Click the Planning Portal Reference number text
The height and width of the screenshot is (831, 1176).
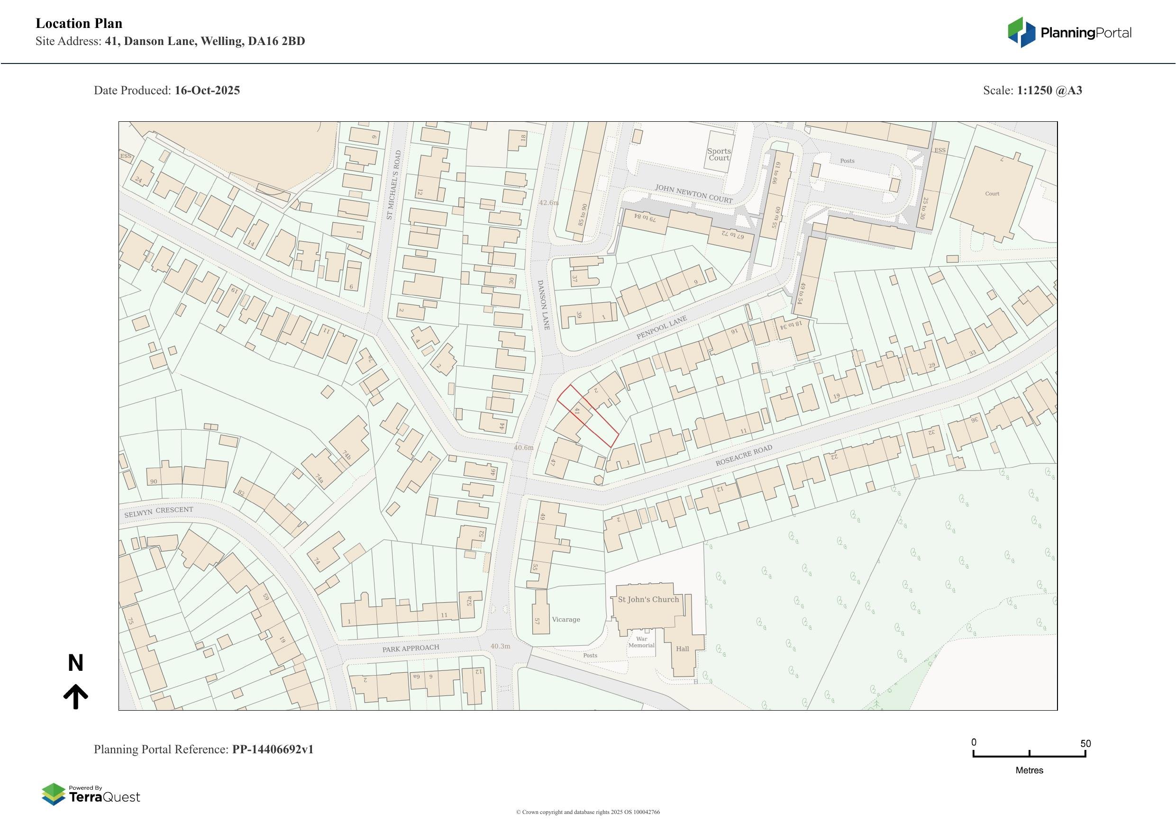point(273,749)
